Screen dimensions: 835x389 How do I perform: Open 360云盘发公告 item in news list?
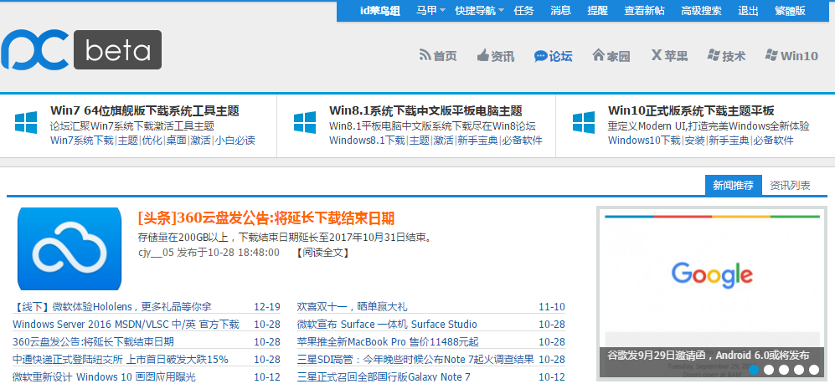tap(93, 341)
